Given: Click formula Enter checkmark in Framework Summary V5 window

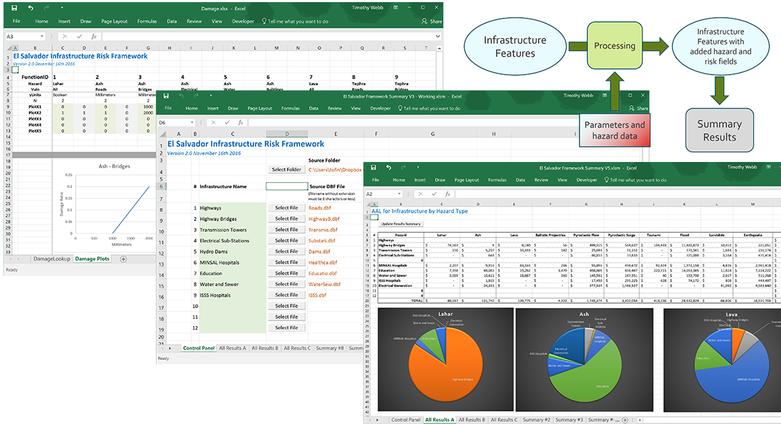Looking at the screenshot, I should tap(434, 194).
